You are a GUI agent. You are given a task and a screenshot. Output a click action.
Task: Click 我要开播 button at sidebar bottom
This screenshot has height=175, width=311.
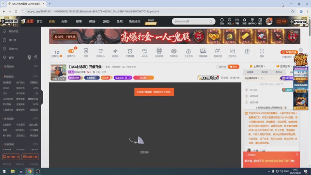(x=30, y=157)
